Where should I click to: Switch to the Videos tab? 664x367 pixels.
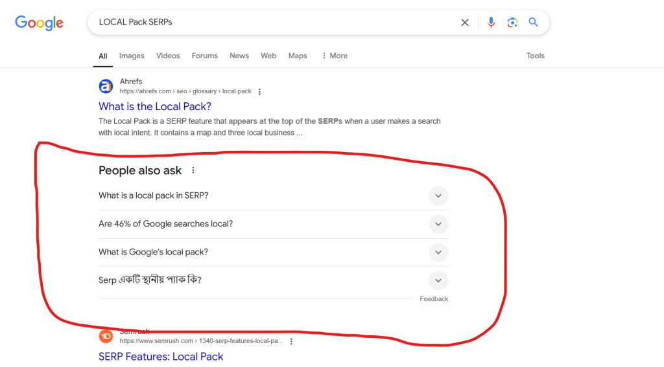coord(168,56)
